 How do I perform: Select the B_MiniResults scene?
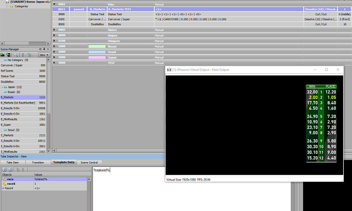tap(23, 119)
